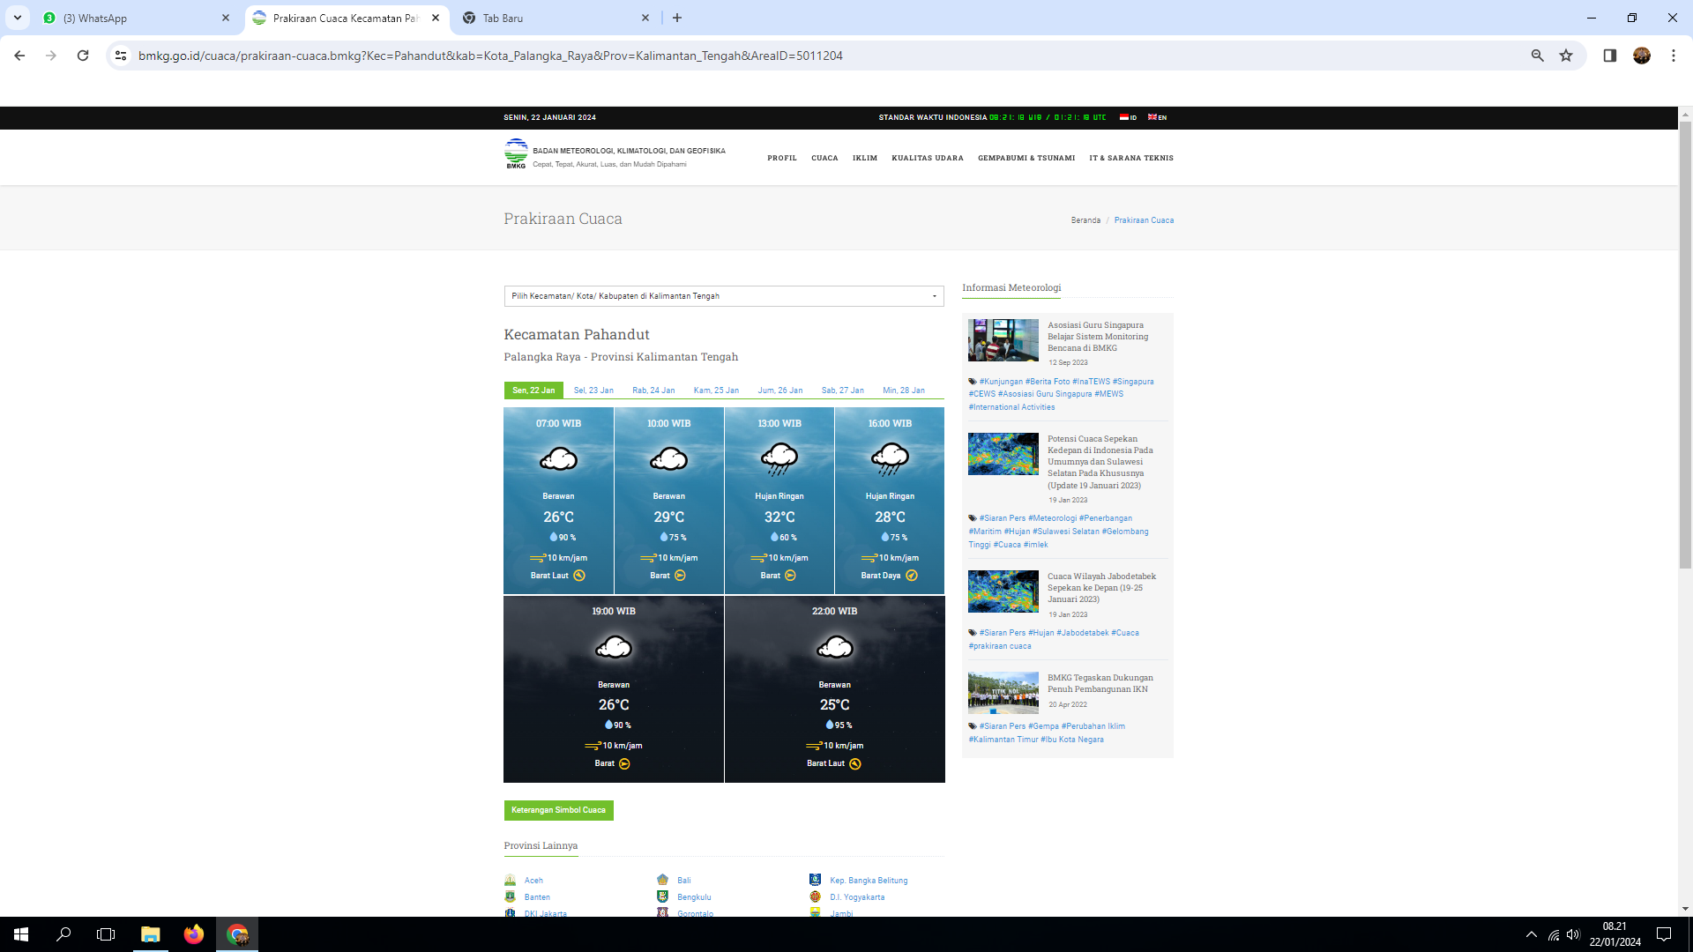The image size is (1693, 952).
Task: Click the Bali province emblem icon
Action: [662, 880]
